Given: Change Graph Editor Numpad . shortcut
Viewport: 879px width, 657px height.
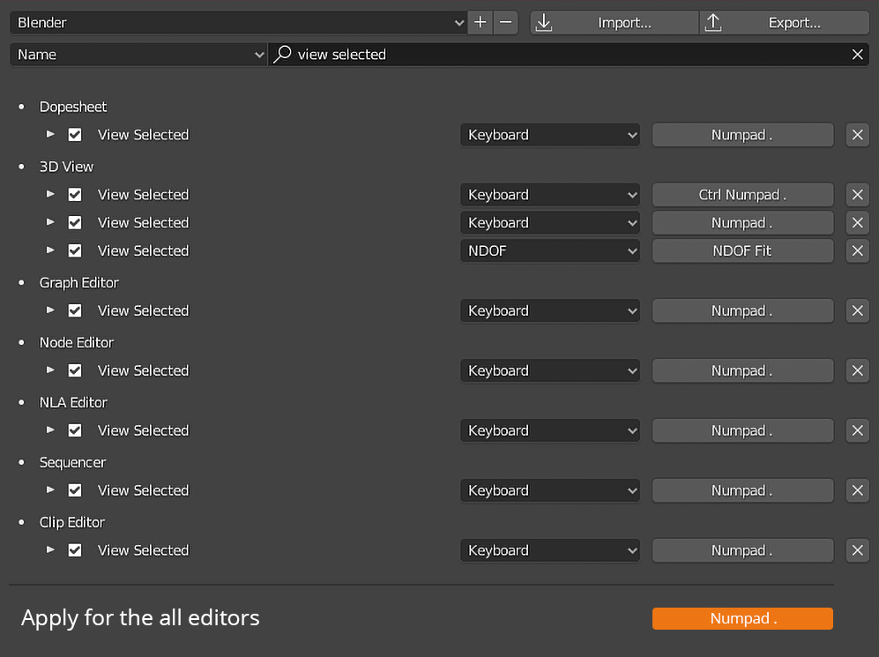Looking at the screenshot, I should 742,310.
